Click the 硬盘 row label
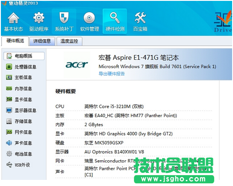This screenshot has height=186, width=233. tap(60, 143)
